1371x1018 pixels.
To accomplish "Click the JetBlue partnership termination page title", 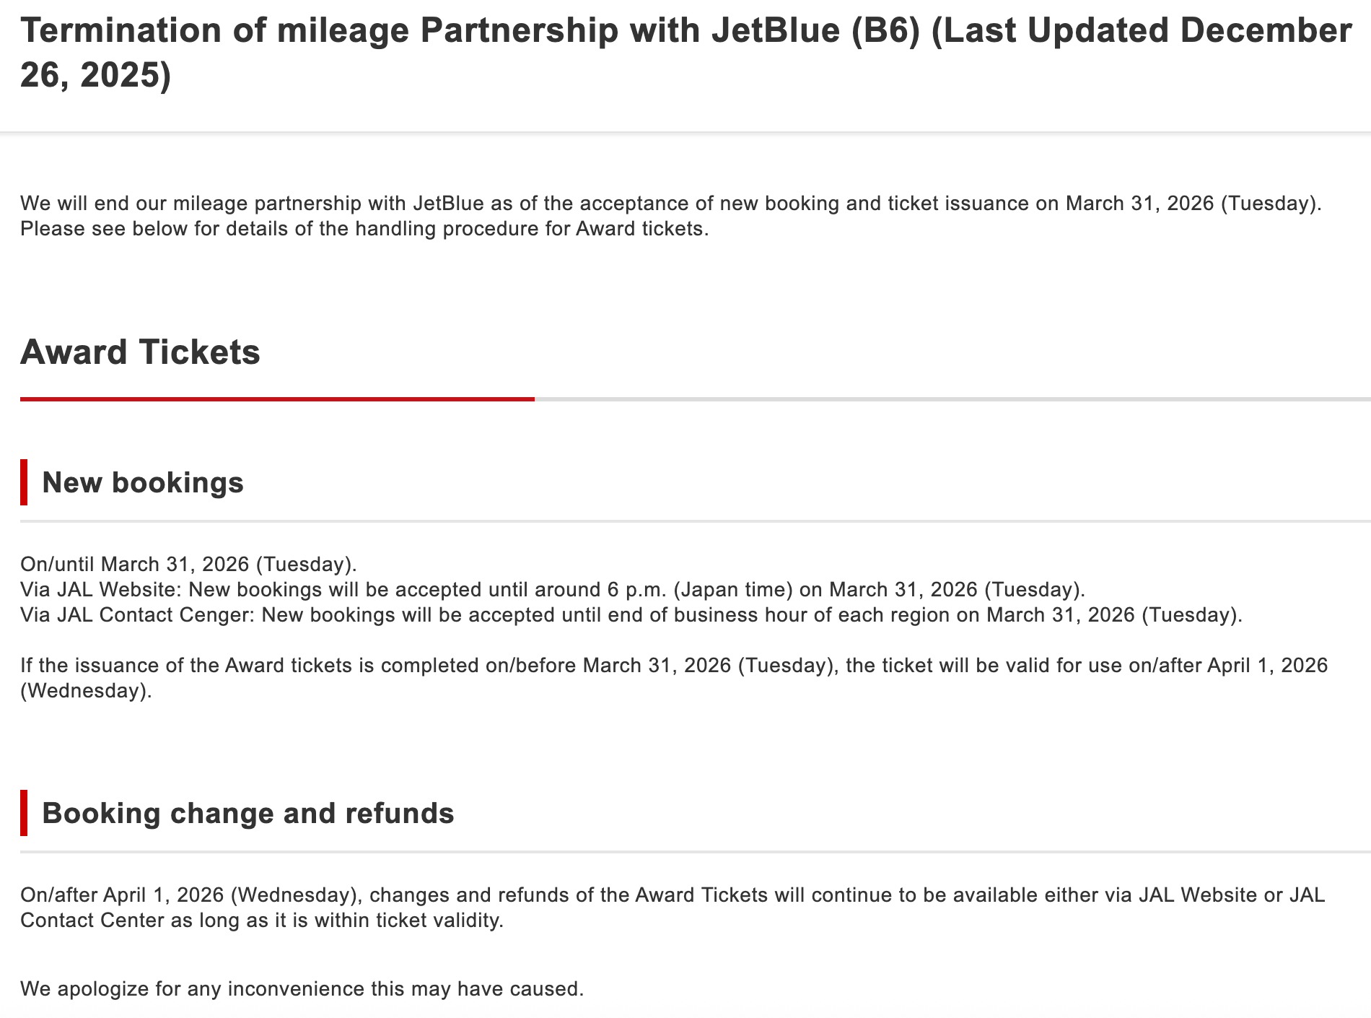I will [685, 31].
